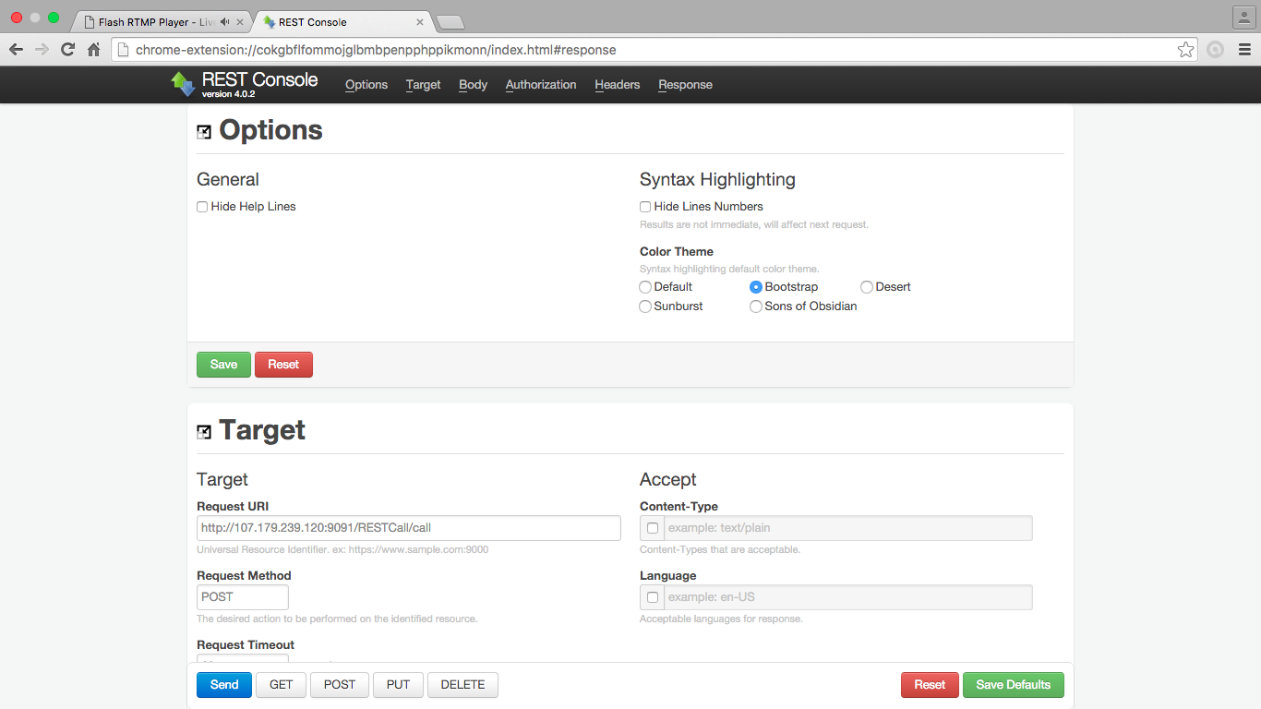This screenshot has width=1261, height=709.
Task: Open the Chrome user profile icon
Action: [x=1243, y=18]
